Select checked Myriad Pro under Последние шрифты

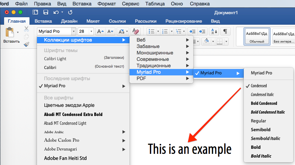(x=83, y=86)
